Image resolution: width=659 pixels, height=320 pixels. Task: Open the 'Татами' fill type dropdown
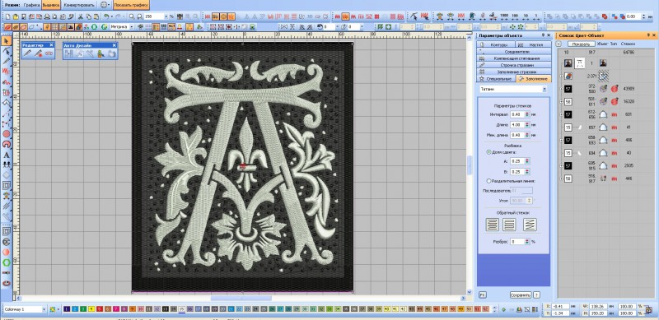click(x=513, y=90)
